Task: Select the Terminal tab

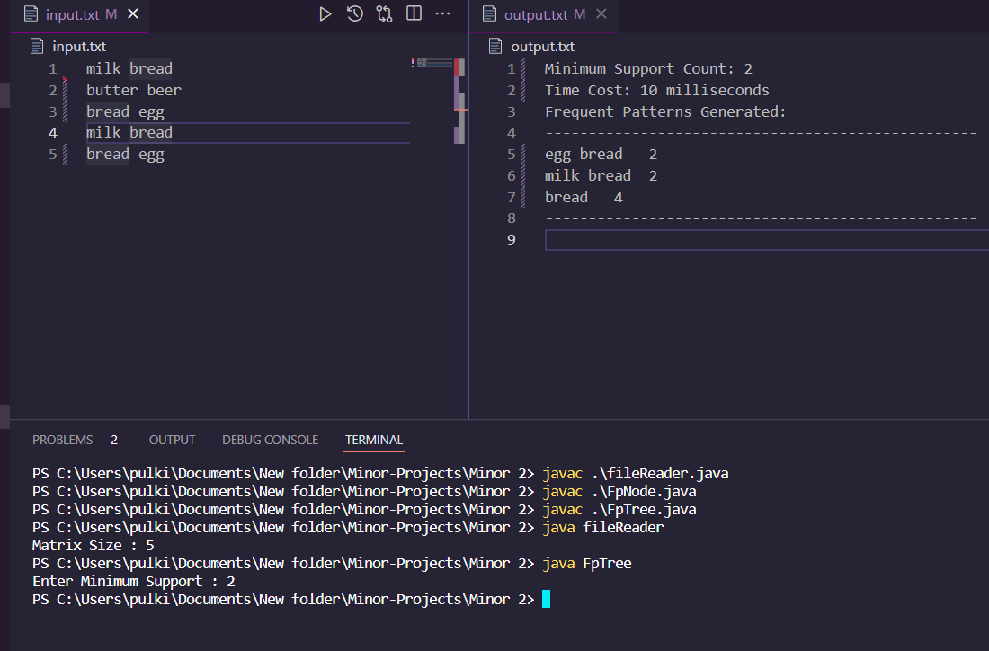Action: pos(373,440)
